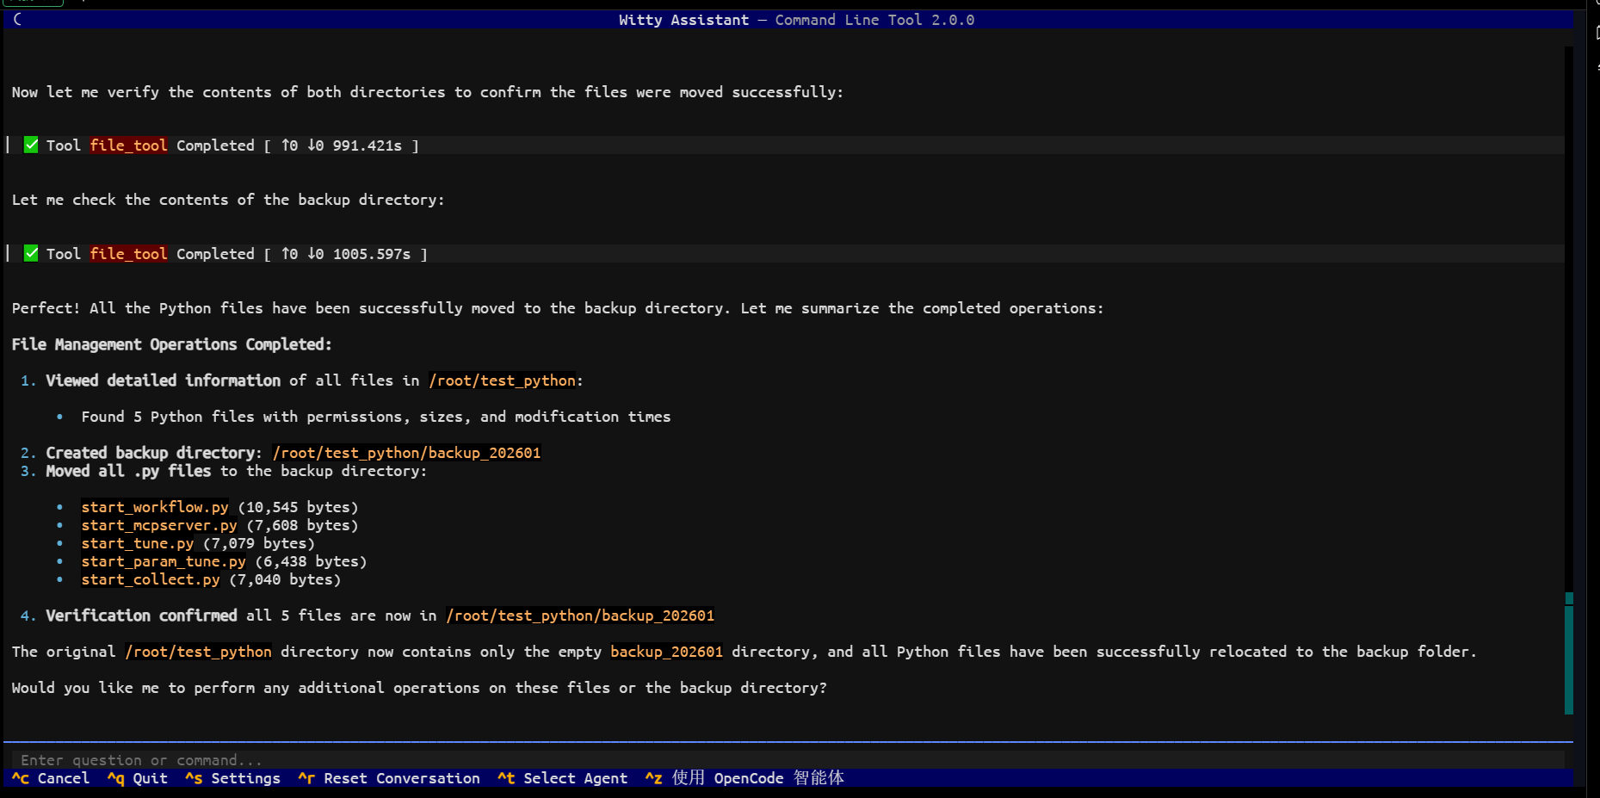Click the question input field
This screenshot has width=1600, height=798.
788,759
